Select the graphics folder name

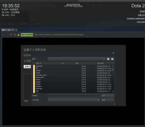pyautogui.click(x=39, y=86)
